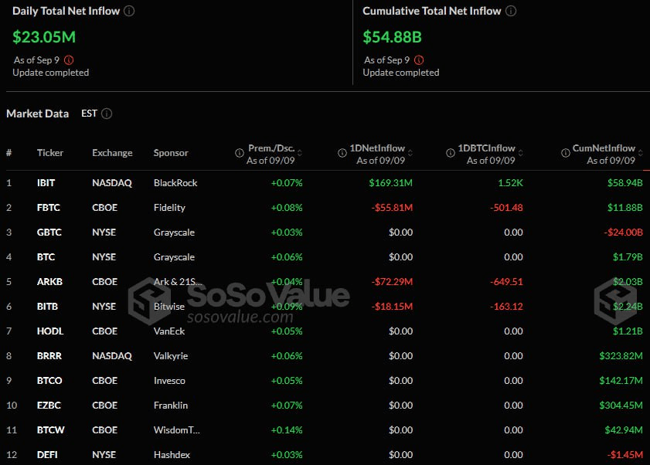Click info icon next to Daily Total Net Inflow

click(x=129, y=11)
